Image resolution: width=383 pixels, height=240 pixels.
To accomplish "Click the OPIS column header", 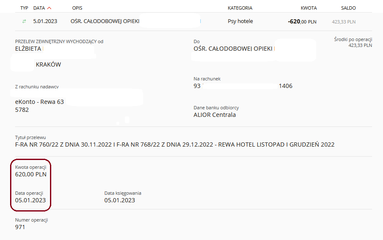I will click(x=77, y=8).
